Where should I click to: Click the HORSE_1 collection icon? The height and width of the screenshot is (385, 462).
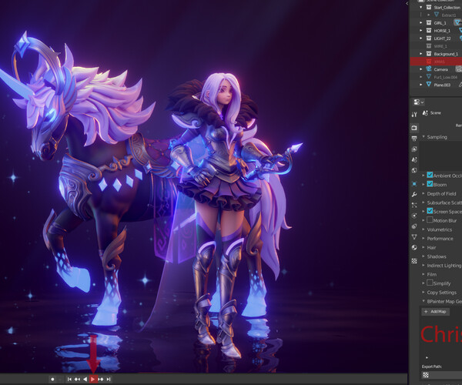[429, 30]
